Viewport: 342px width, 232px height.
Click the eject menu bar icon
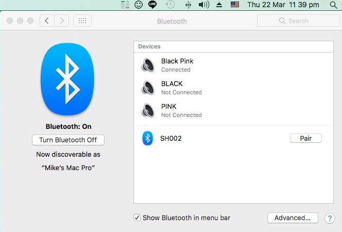point(219,5)
